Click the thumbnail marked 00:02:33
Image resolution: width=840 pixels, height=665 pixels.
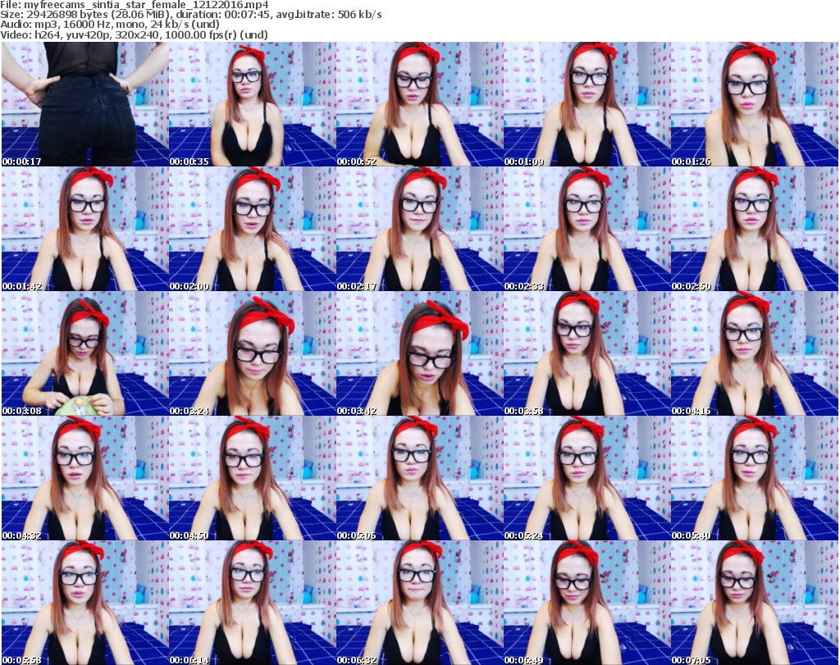point(587,229)
